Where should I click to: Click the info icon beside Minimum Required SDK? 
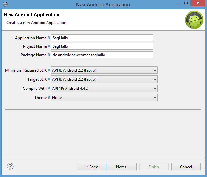pyautogui.click(x=49, y=70)
